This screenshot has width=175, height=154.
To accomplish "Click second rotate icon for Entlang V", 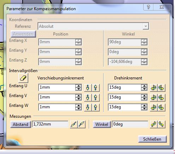I will pos(161,97).
